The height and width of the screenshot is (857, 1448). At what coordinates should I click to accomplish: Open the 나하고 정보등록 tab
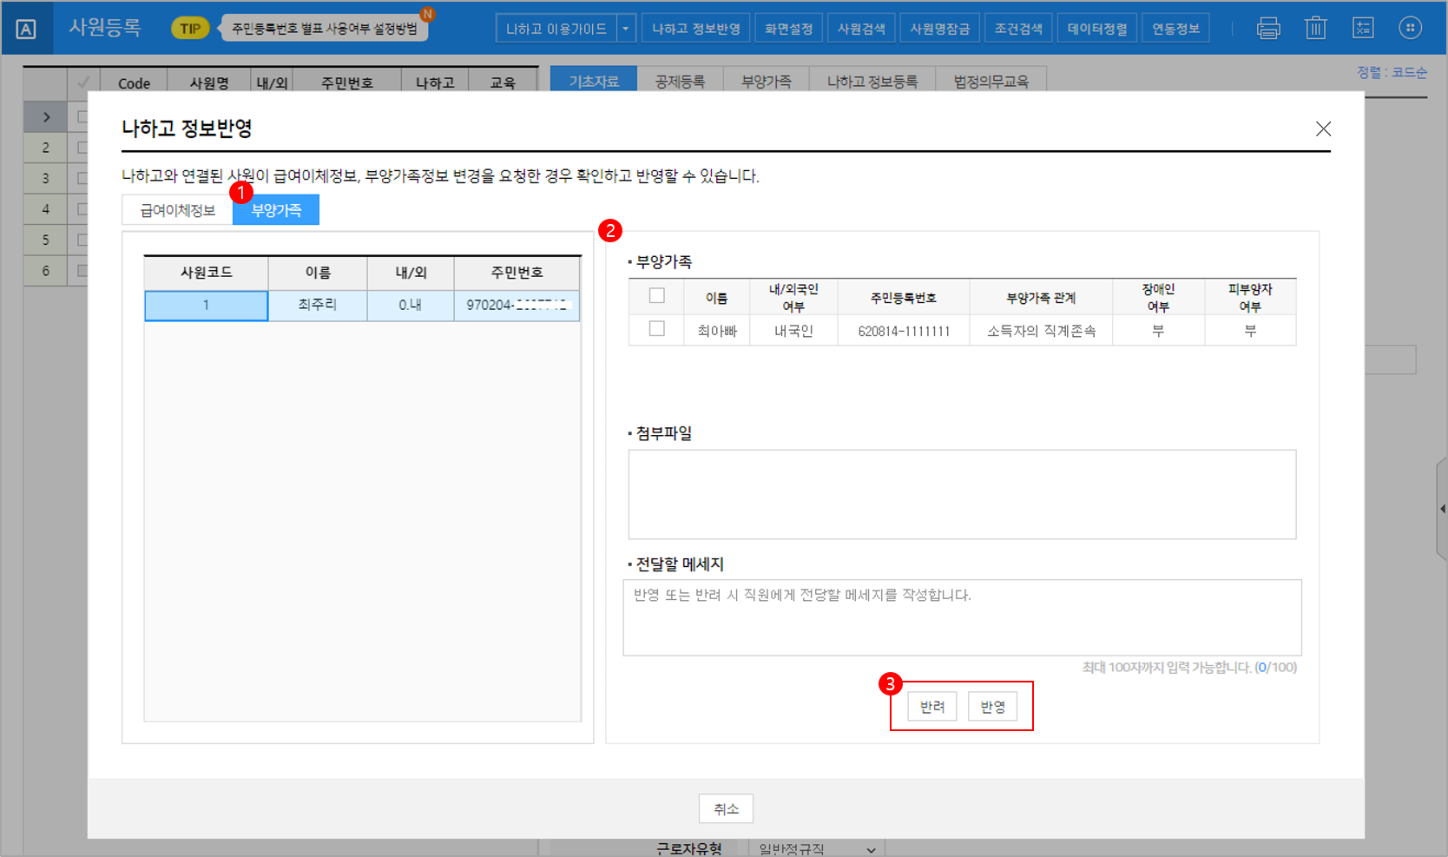(872, 81)
